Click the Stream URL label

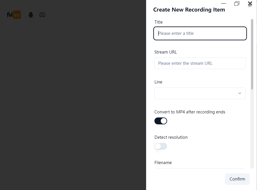(166, 52)
